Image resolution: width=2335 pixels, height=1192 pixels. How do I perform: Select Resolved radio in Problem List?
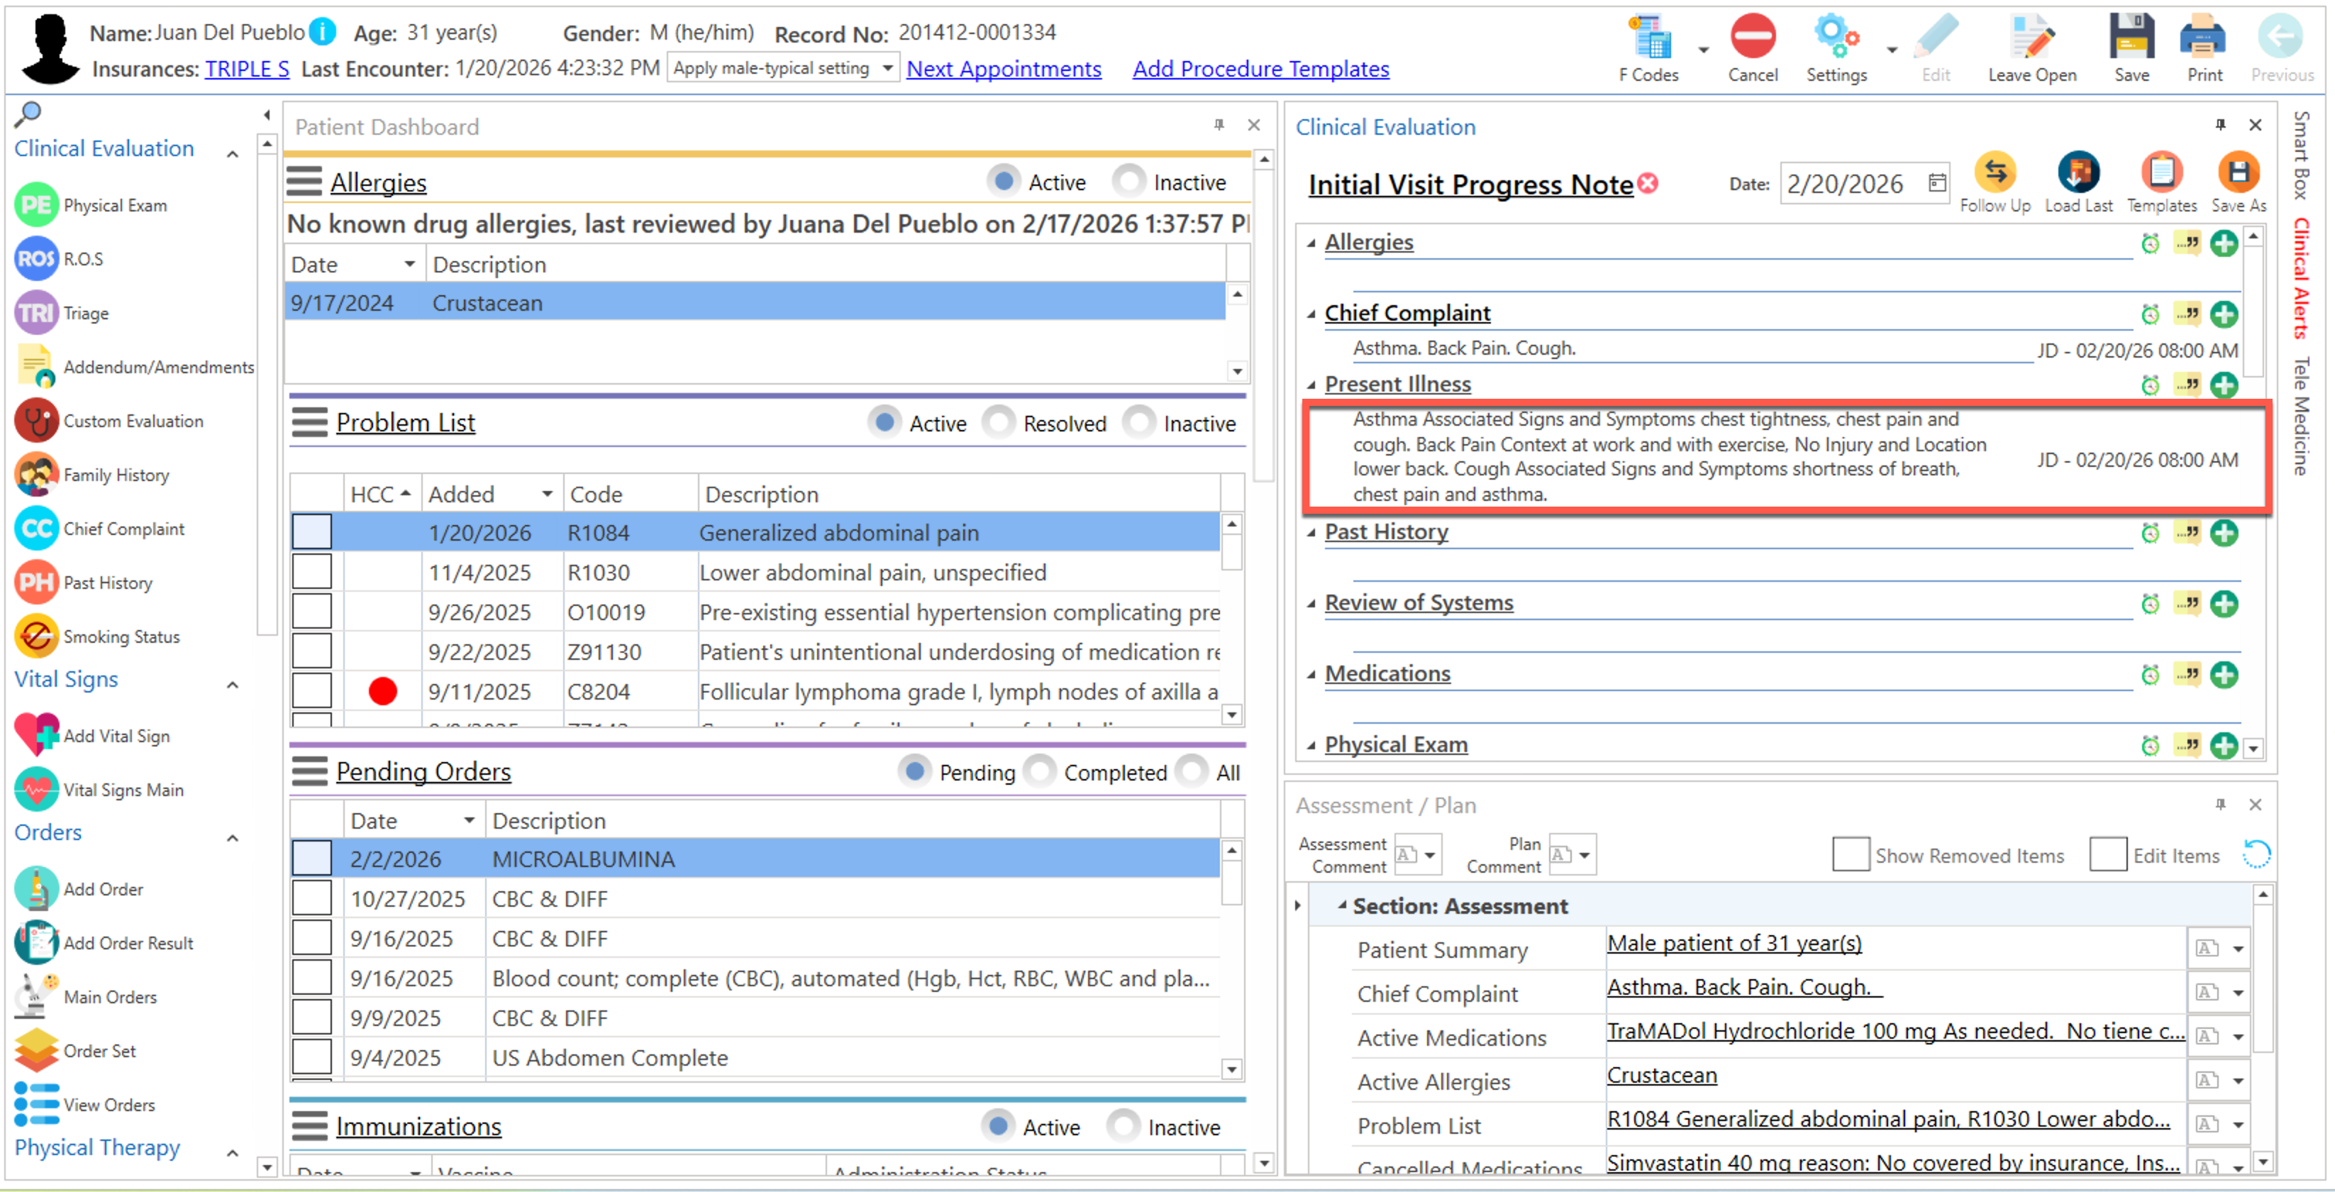click(999, 422)
